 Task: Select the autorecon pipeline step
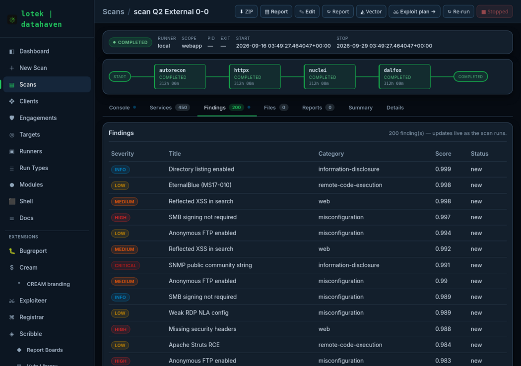pos(180,77)
